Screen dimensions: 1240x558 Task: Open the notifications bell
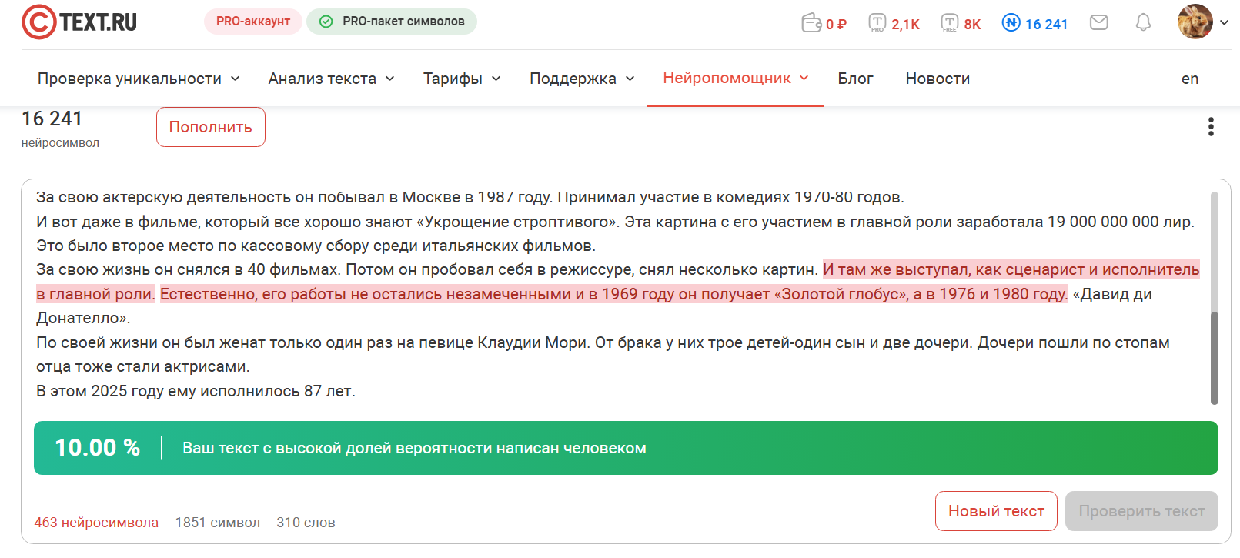pyautogui.click(x=1143, y=22)
